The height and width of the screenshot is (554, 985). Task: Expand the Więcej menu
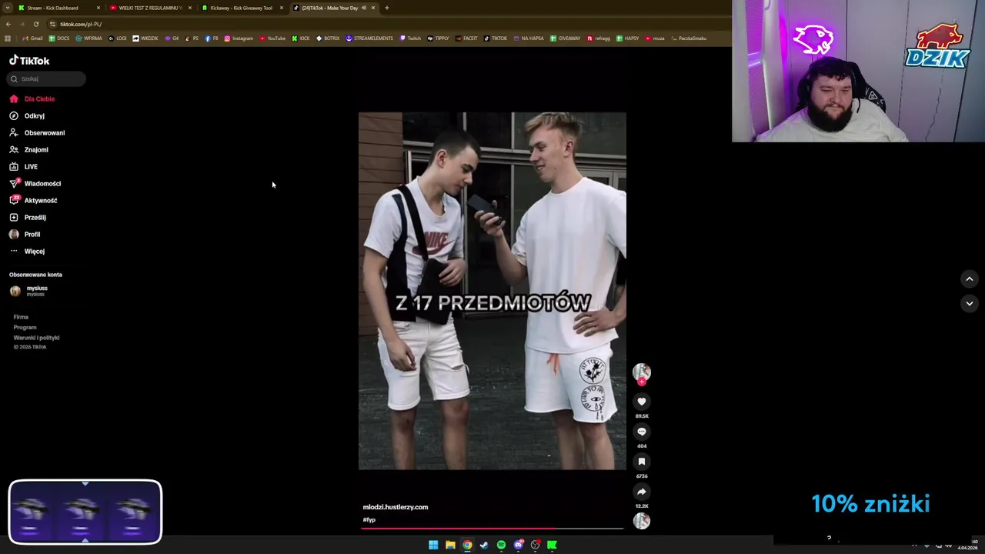click(x=27, y=251)
